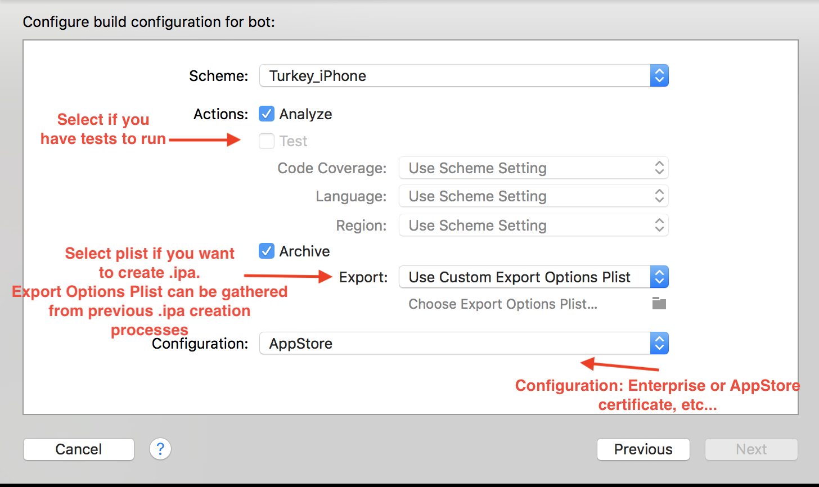Go back with the Previous button

[643, 449]
